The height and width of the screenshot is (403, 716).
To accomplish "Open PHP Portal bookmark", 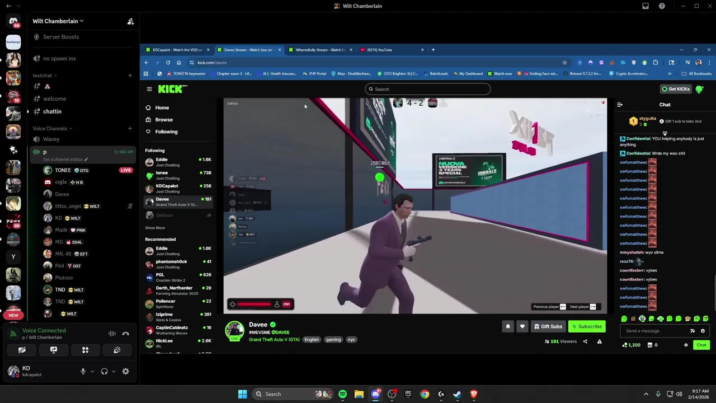I will [314, 74].
